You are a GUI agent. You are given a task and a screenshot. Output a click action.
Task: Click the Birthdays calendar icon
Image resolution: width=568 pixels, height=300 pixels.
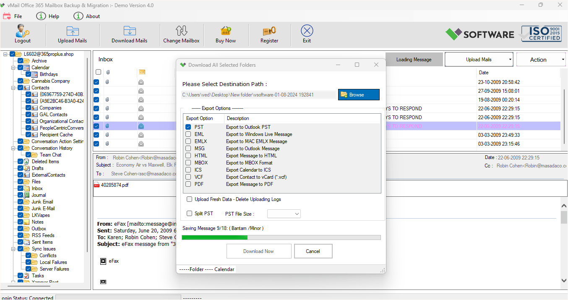[35, 74]
